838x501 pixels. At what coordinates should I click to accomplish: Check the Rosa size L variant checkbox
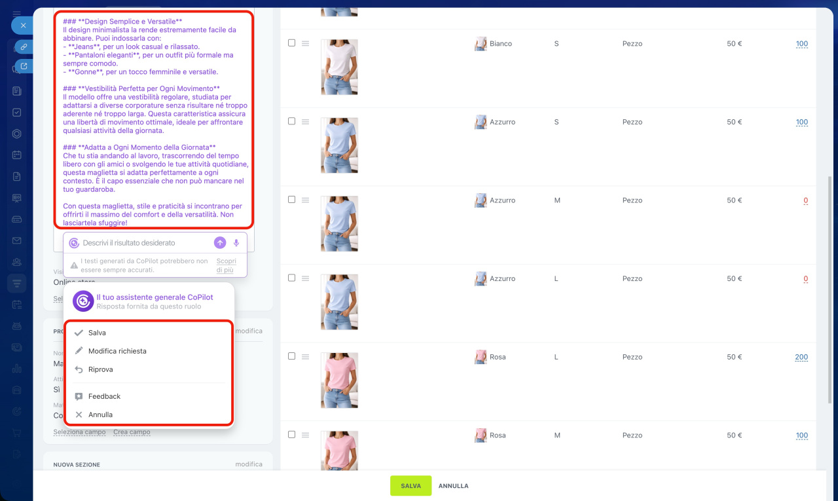point(292,356)
